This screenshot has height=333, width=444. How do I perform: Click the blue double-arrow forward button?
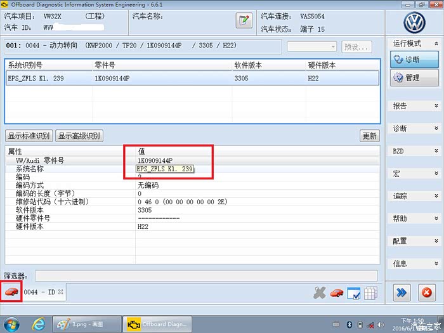[x=401, y=292]
